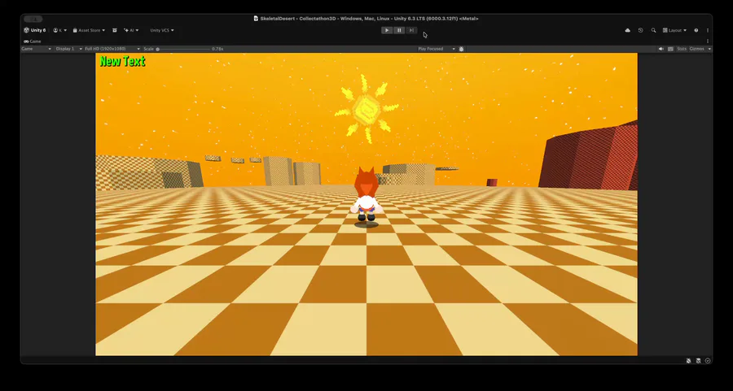Image resolution: width=733 pixels, height=391 pixels.
Task: Open the Gizmos dropdown arrow
Action: coord(709,49)
